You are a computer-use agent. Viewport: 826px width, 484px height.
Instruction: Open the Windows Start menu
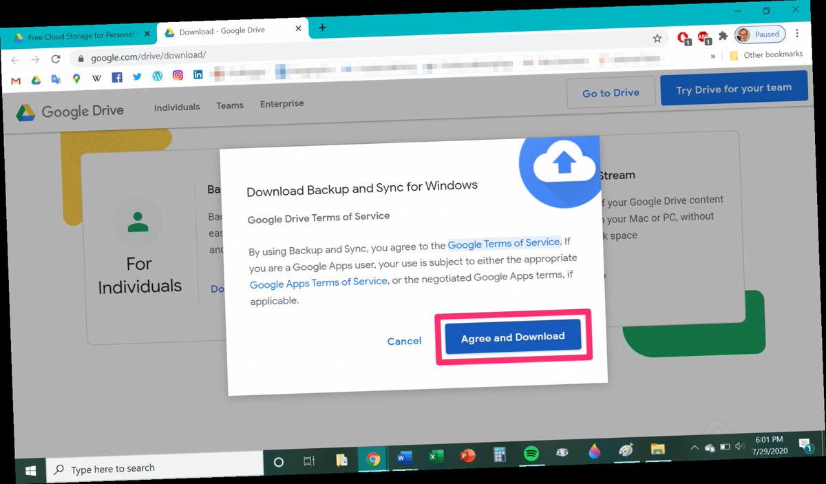pyautogui.click(x=31, y=472)
